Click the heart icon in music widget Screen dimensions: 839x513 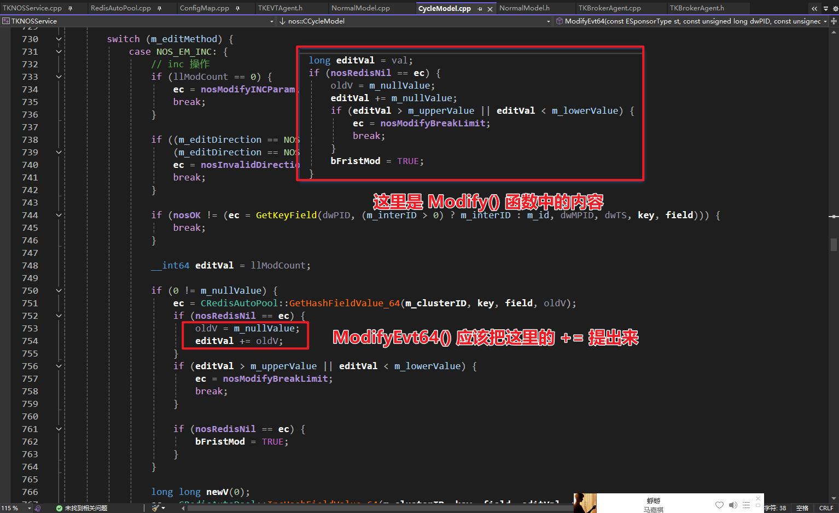(719, 505)
